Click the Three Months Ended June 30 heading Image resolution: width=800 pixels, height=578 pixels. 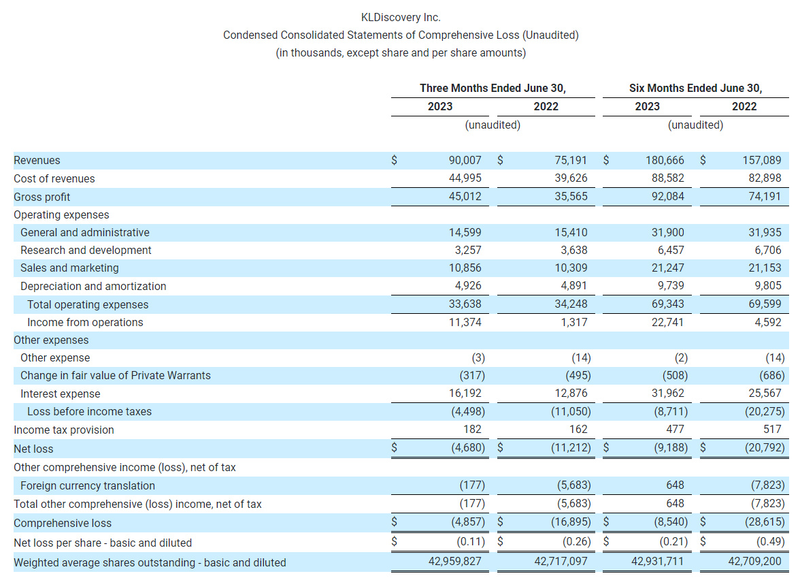(x=492, y=88)
